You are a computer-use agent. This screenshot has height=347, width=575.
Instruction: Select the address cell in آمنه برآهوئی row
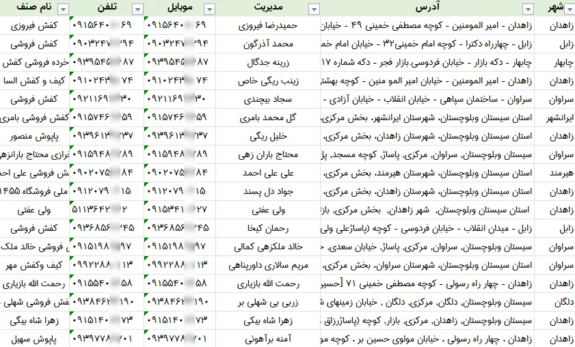(x=427, y=339)
